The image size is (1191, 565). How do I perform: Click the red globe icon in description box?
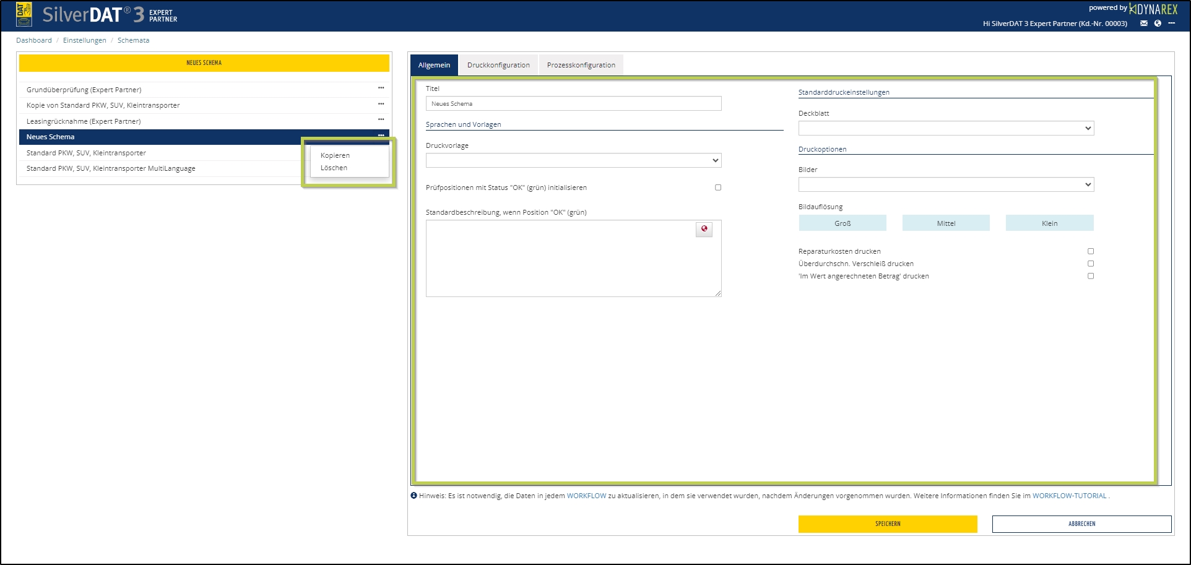click(x=704, y=229)
